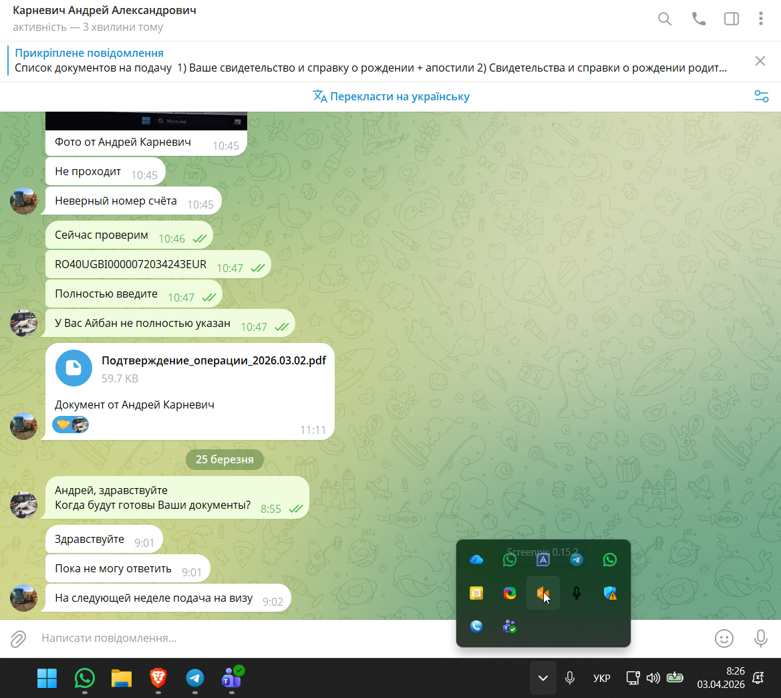
Task: Click avatar beside Документ от Андрей Карневич
Action: tap(24, 427)
